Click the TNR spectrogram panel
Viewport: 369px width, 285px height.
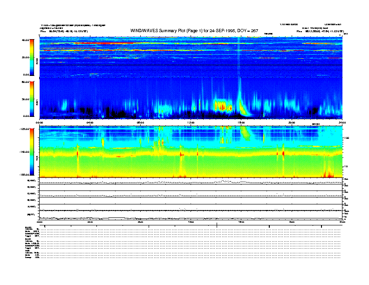[x=191, y=152]
